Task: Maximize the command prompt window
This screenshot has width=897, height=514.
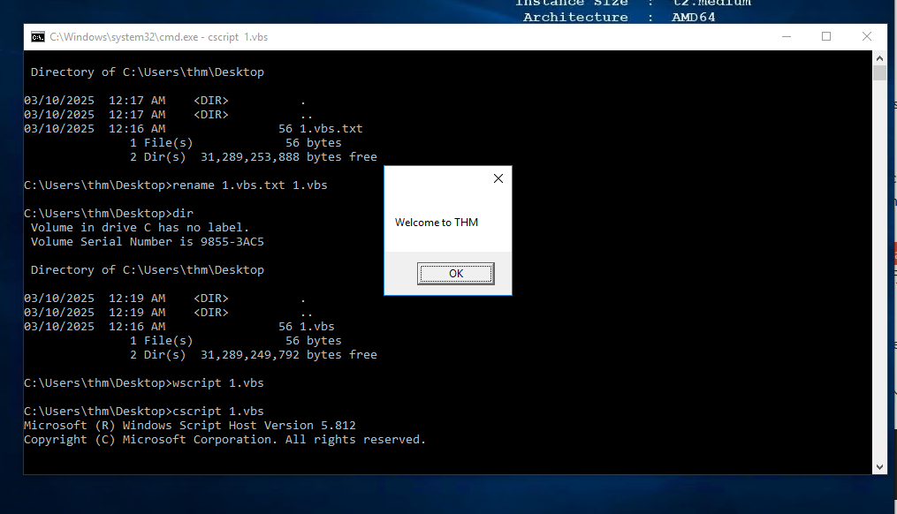Action: click(826, 37)
